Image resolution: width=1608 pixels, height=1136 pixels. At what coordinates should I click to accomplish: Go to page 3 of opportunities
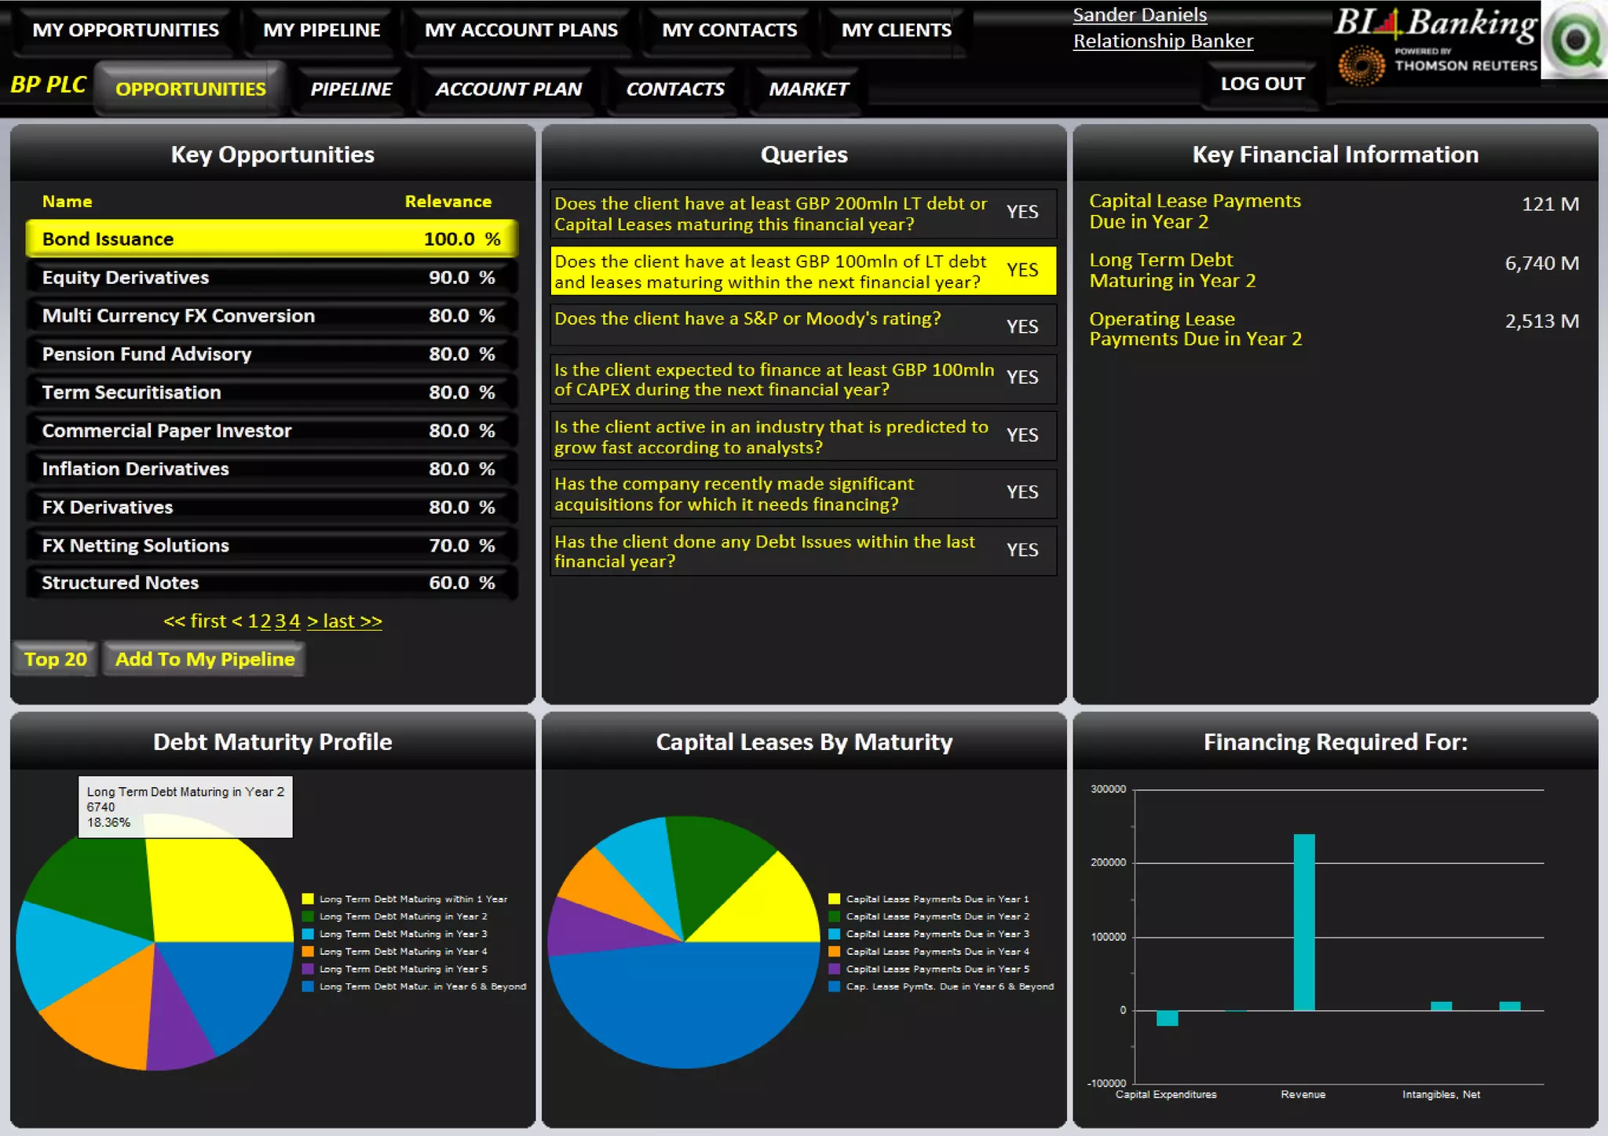[280, 621]
